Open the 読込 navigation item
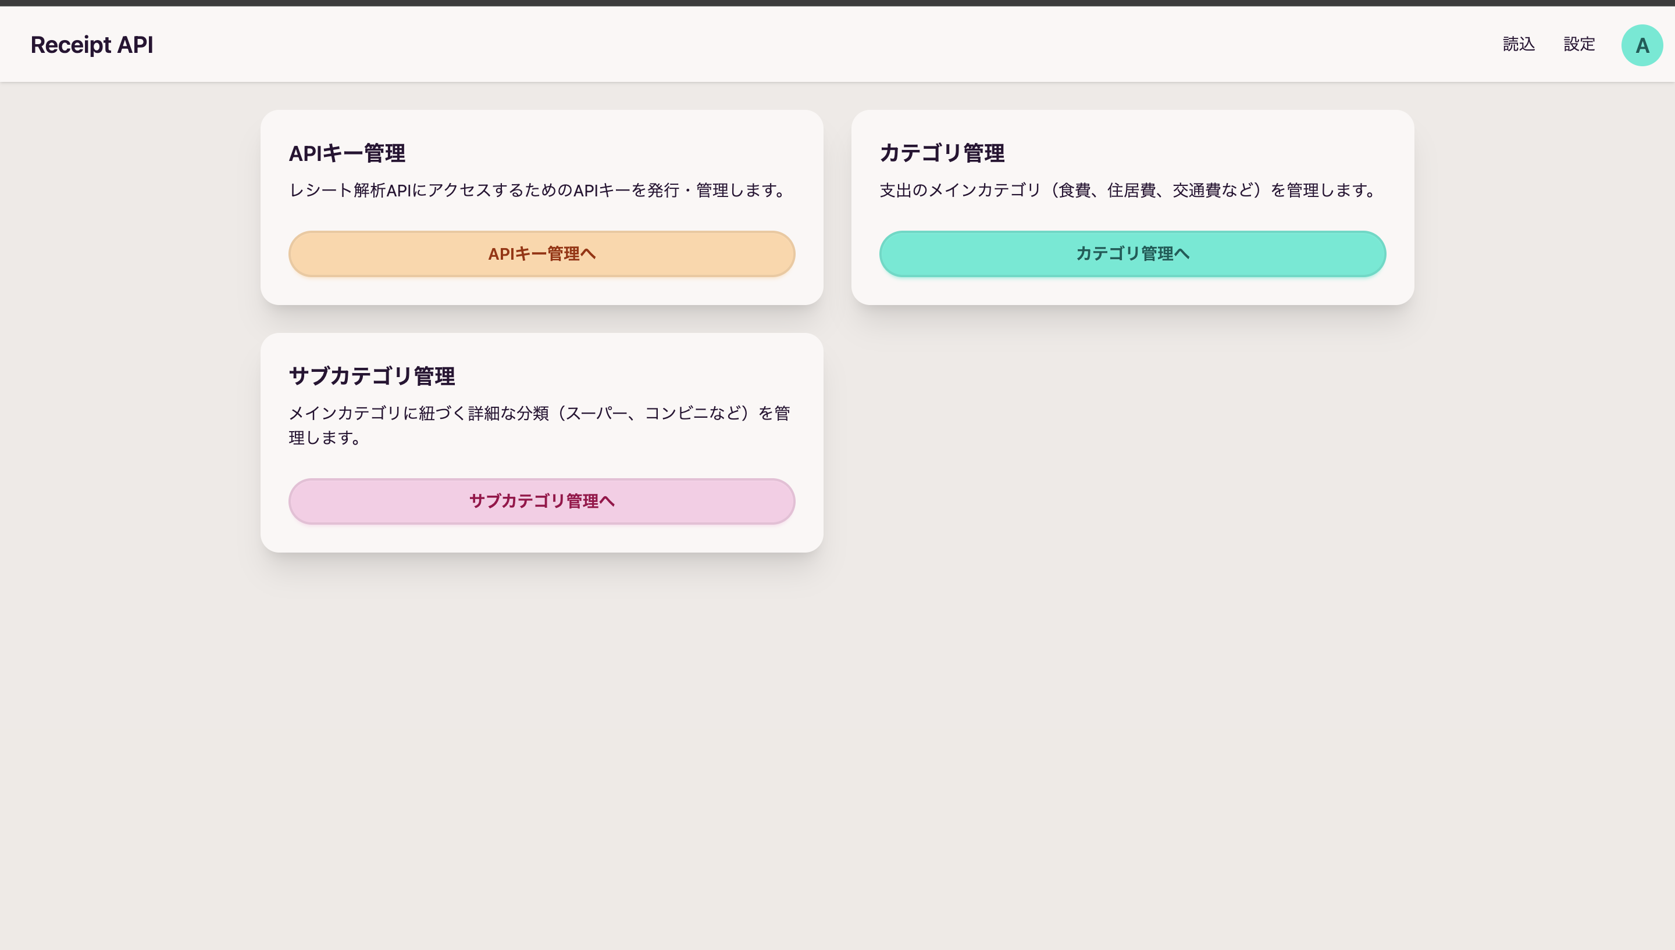The height and width of the screenshot is (950, 1675). 1519,44
